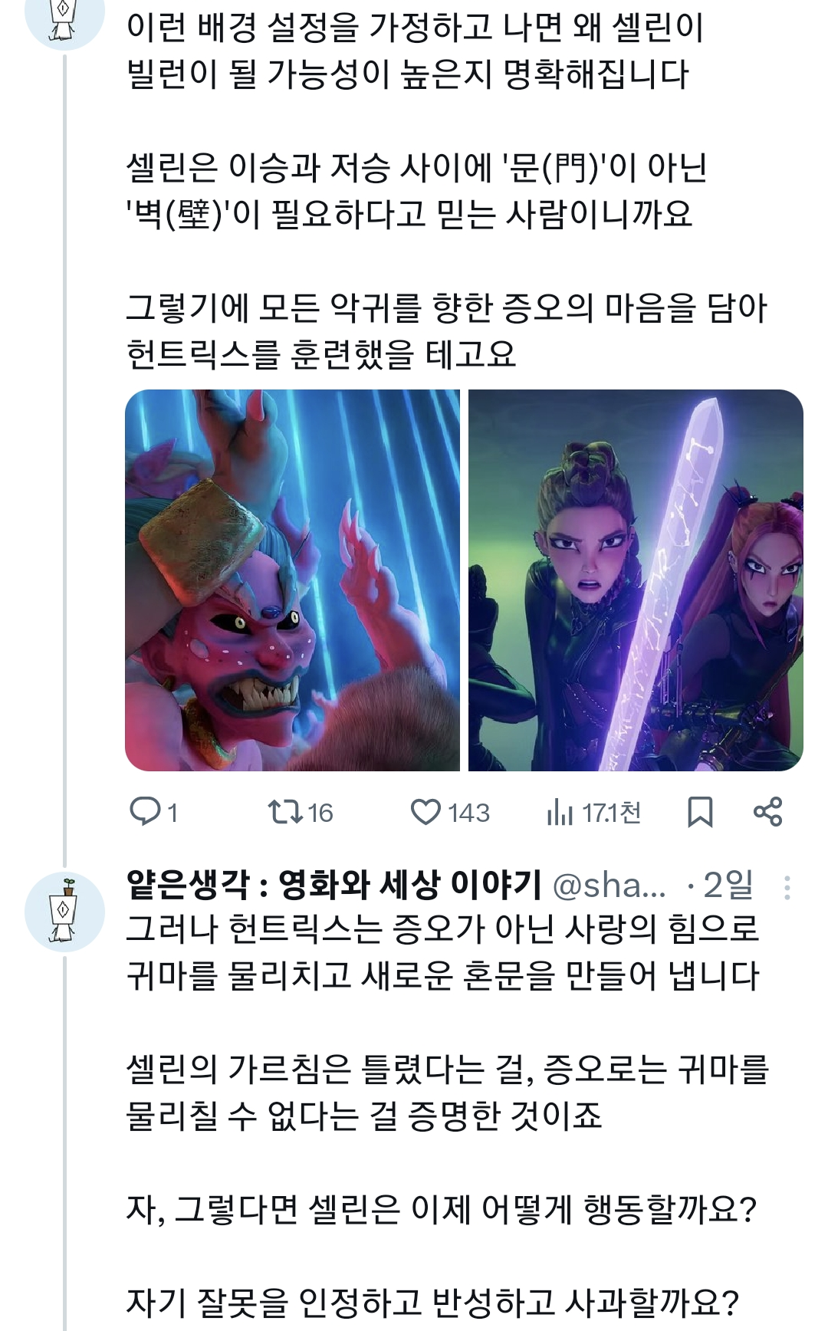Tap the share icon on the tweet
The width and height of the screenshot is (828, 1331).
coord(767,812)
